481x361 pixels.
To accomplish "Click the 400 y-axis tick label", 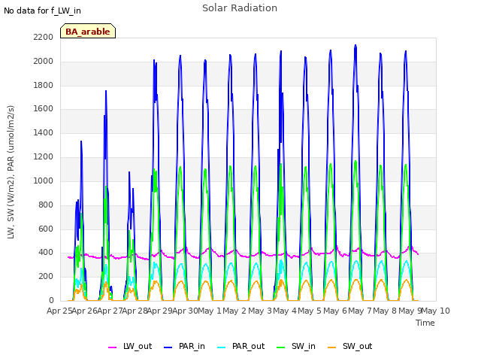I will [x=46, y=253].
